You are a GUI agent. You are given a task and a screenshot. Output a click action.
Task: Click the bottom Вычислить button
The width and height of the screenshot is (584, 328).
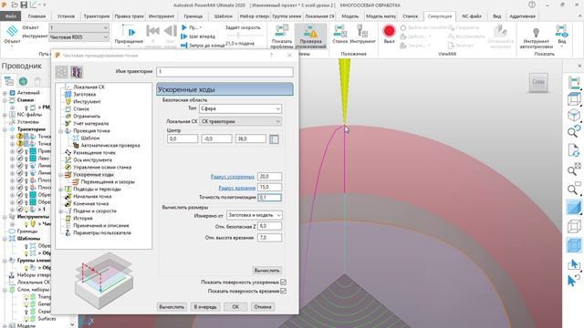(172, 307)
